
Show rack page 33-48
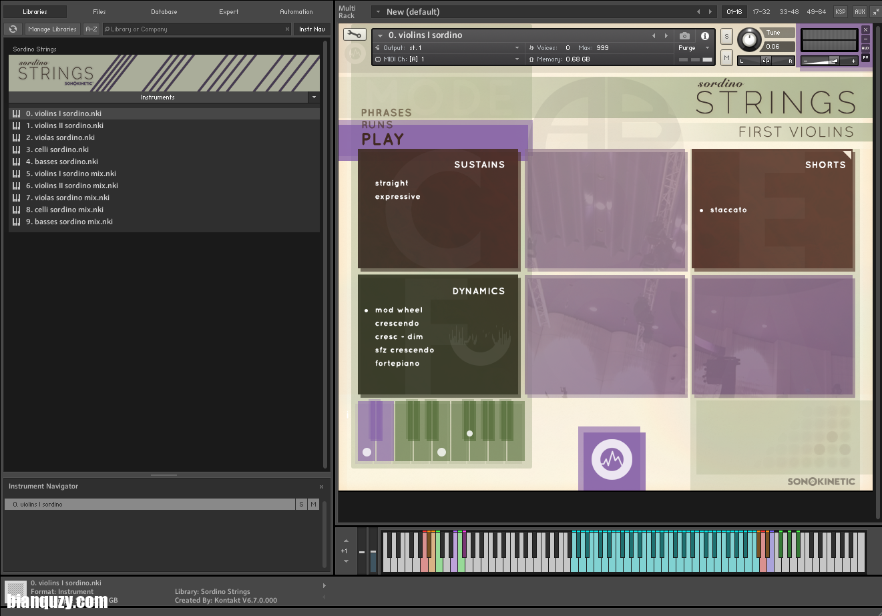point(789,11)
